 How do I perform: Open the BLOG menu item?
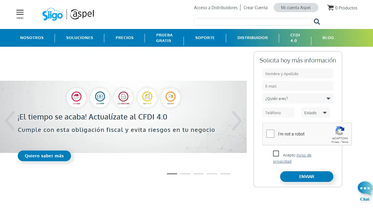coord(328,38)
